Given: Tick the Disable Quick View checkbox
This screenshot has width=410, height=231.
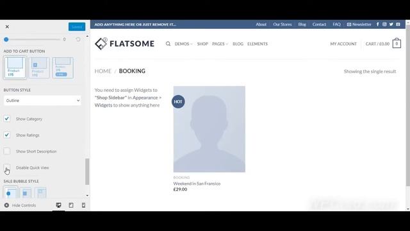Looking at the screenshot, I should [7, 167].
